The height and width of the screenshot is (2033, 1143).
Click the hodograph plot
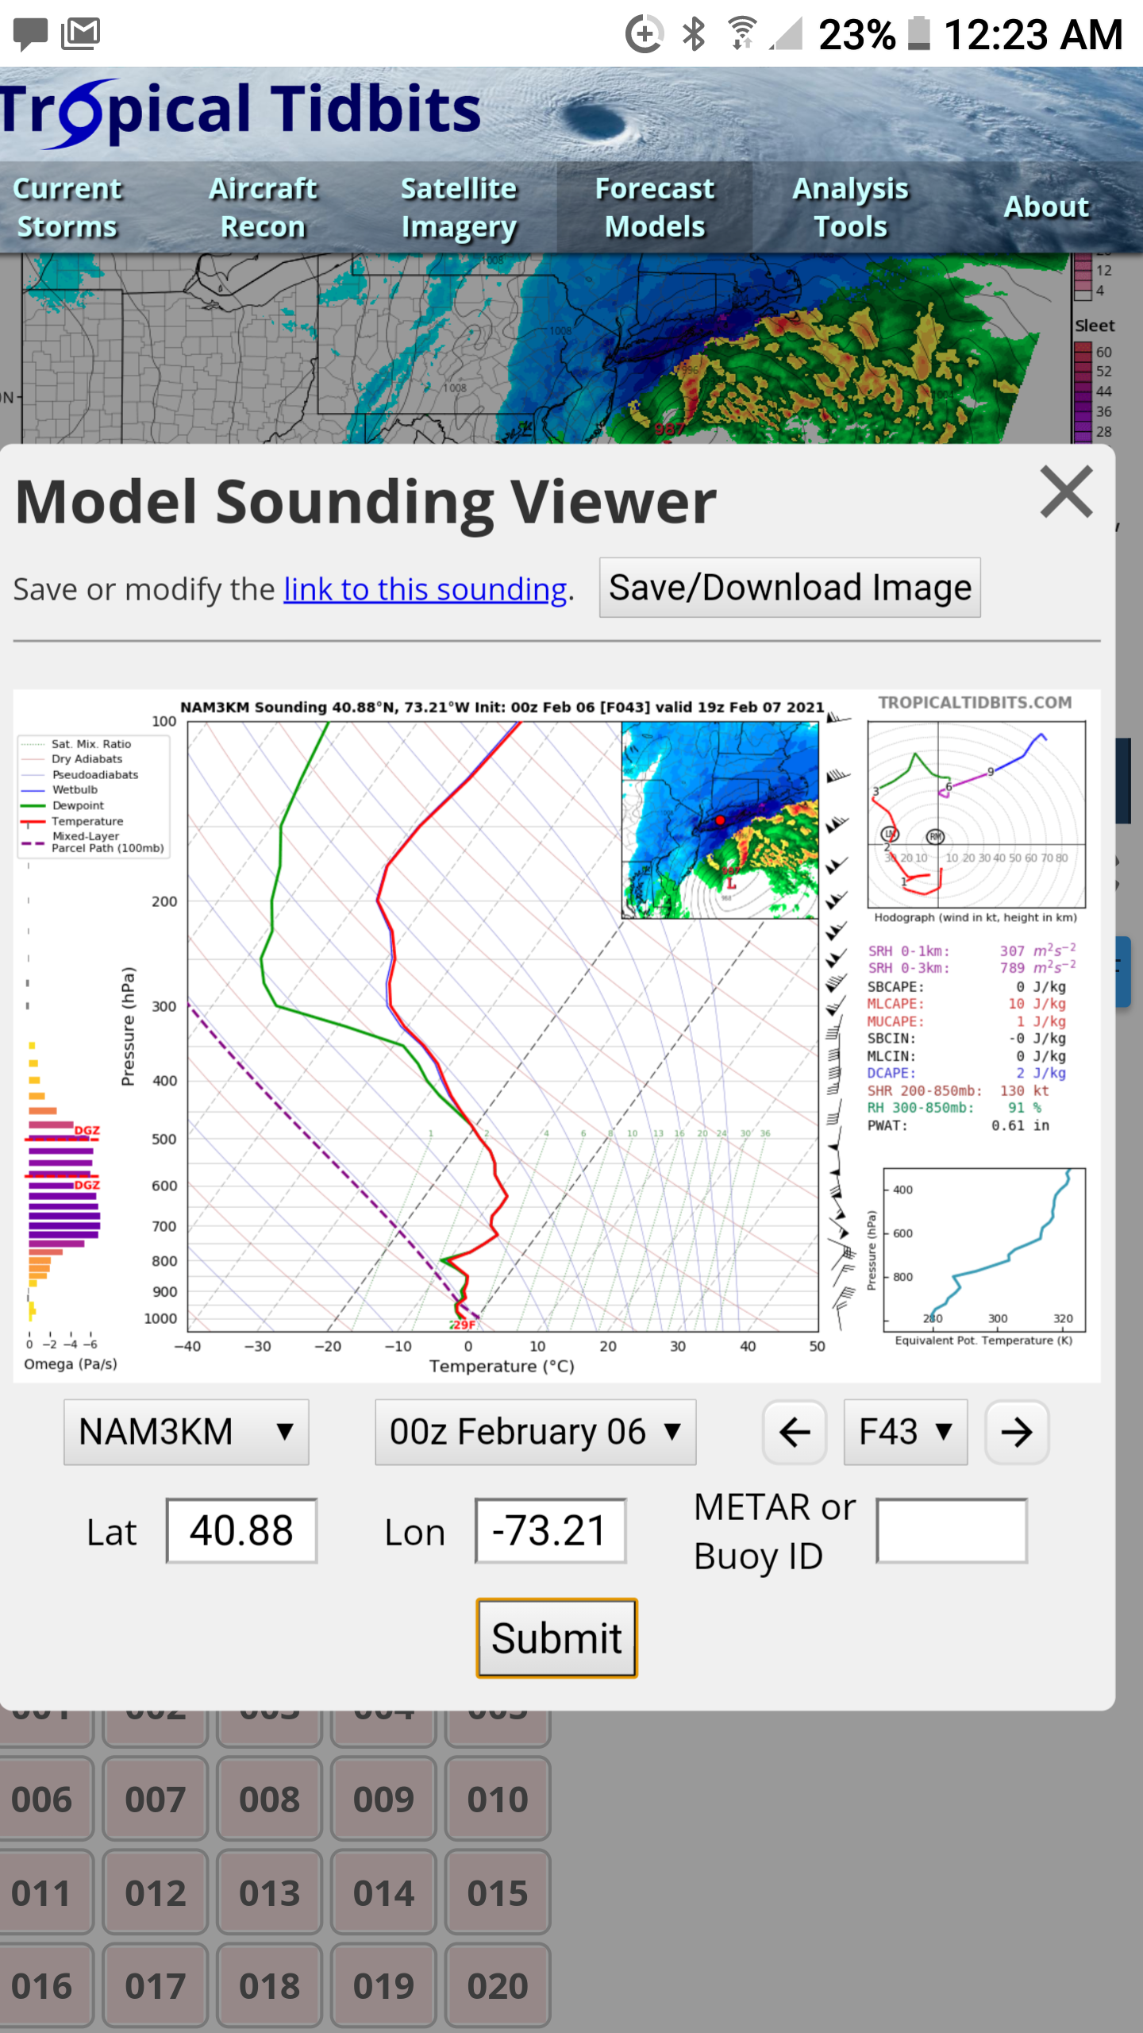pos(976,814)
